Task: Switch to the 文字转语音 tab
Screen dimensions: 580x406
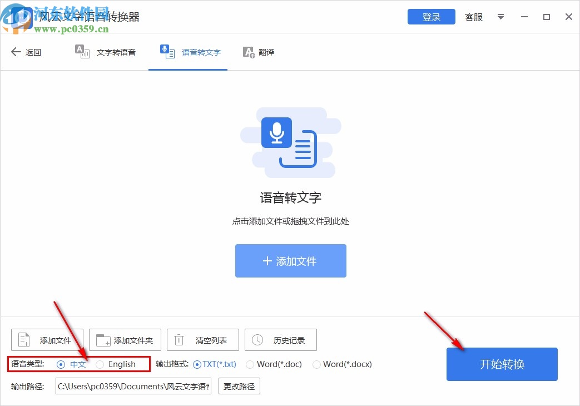Action: [106, 52]
